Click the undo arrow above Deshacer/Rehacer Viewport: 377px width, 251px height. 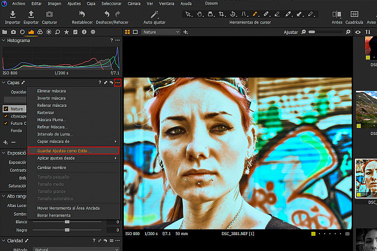coord(107,14)
